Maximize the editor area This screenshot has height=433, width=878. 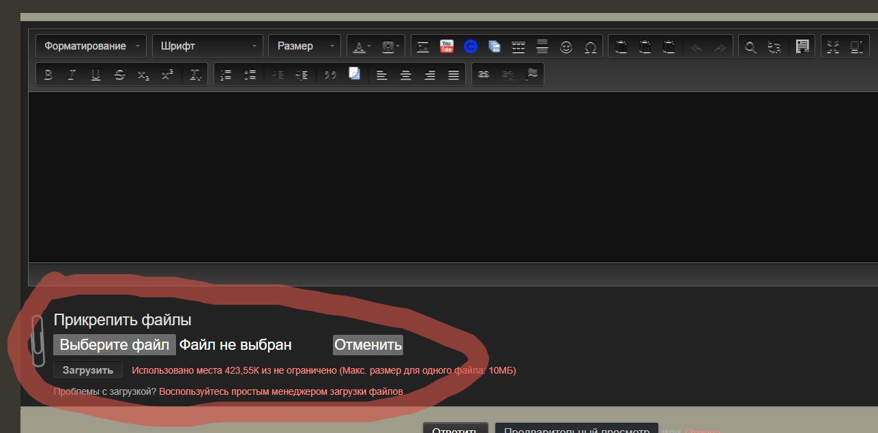(x=832, y=47)
